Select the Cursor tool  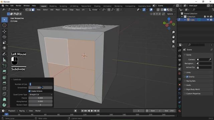tap(4, 25)
